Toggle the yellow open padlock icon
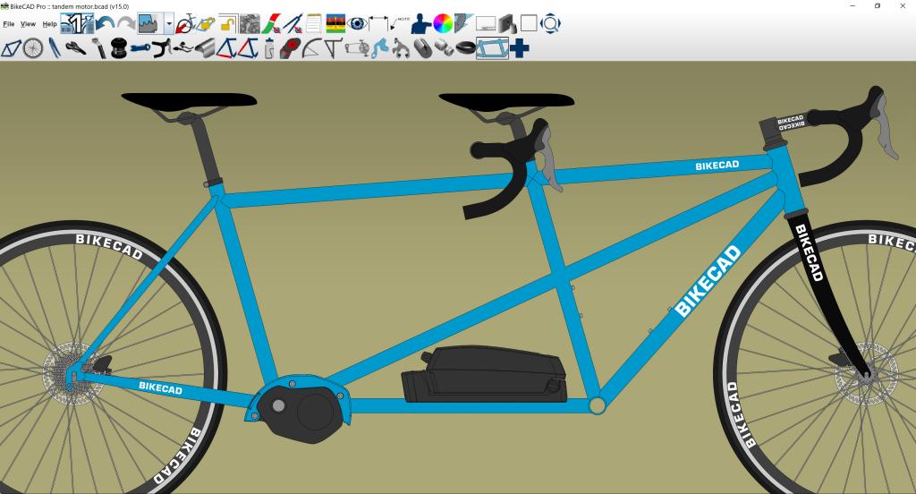Screen dimensions: 916x494 [x=228, y=24]
